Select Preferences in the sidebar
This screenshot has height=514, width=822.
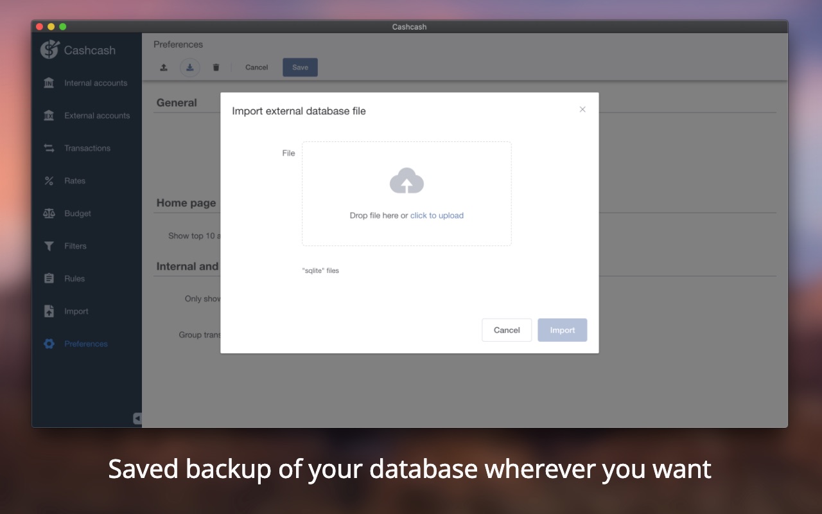tap(87, 344)
